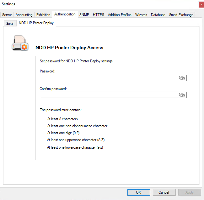Go to the SNMP tab
The height and width of the screenshot is (200, 204).
(x=84, y=15)
